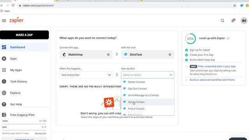Screen dimensions: 249x140
Task: Bookmark page with star icon
Action: pos(235,5)
